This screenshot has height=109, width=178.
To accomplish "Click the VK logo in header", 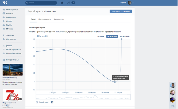I will 5,3.
